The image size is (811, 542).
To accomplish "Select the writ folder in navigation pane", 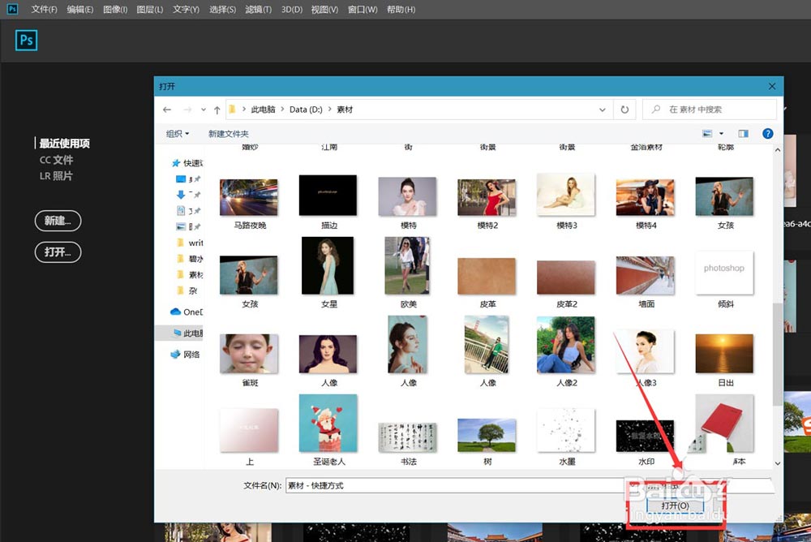I will (x=191, y=243).
